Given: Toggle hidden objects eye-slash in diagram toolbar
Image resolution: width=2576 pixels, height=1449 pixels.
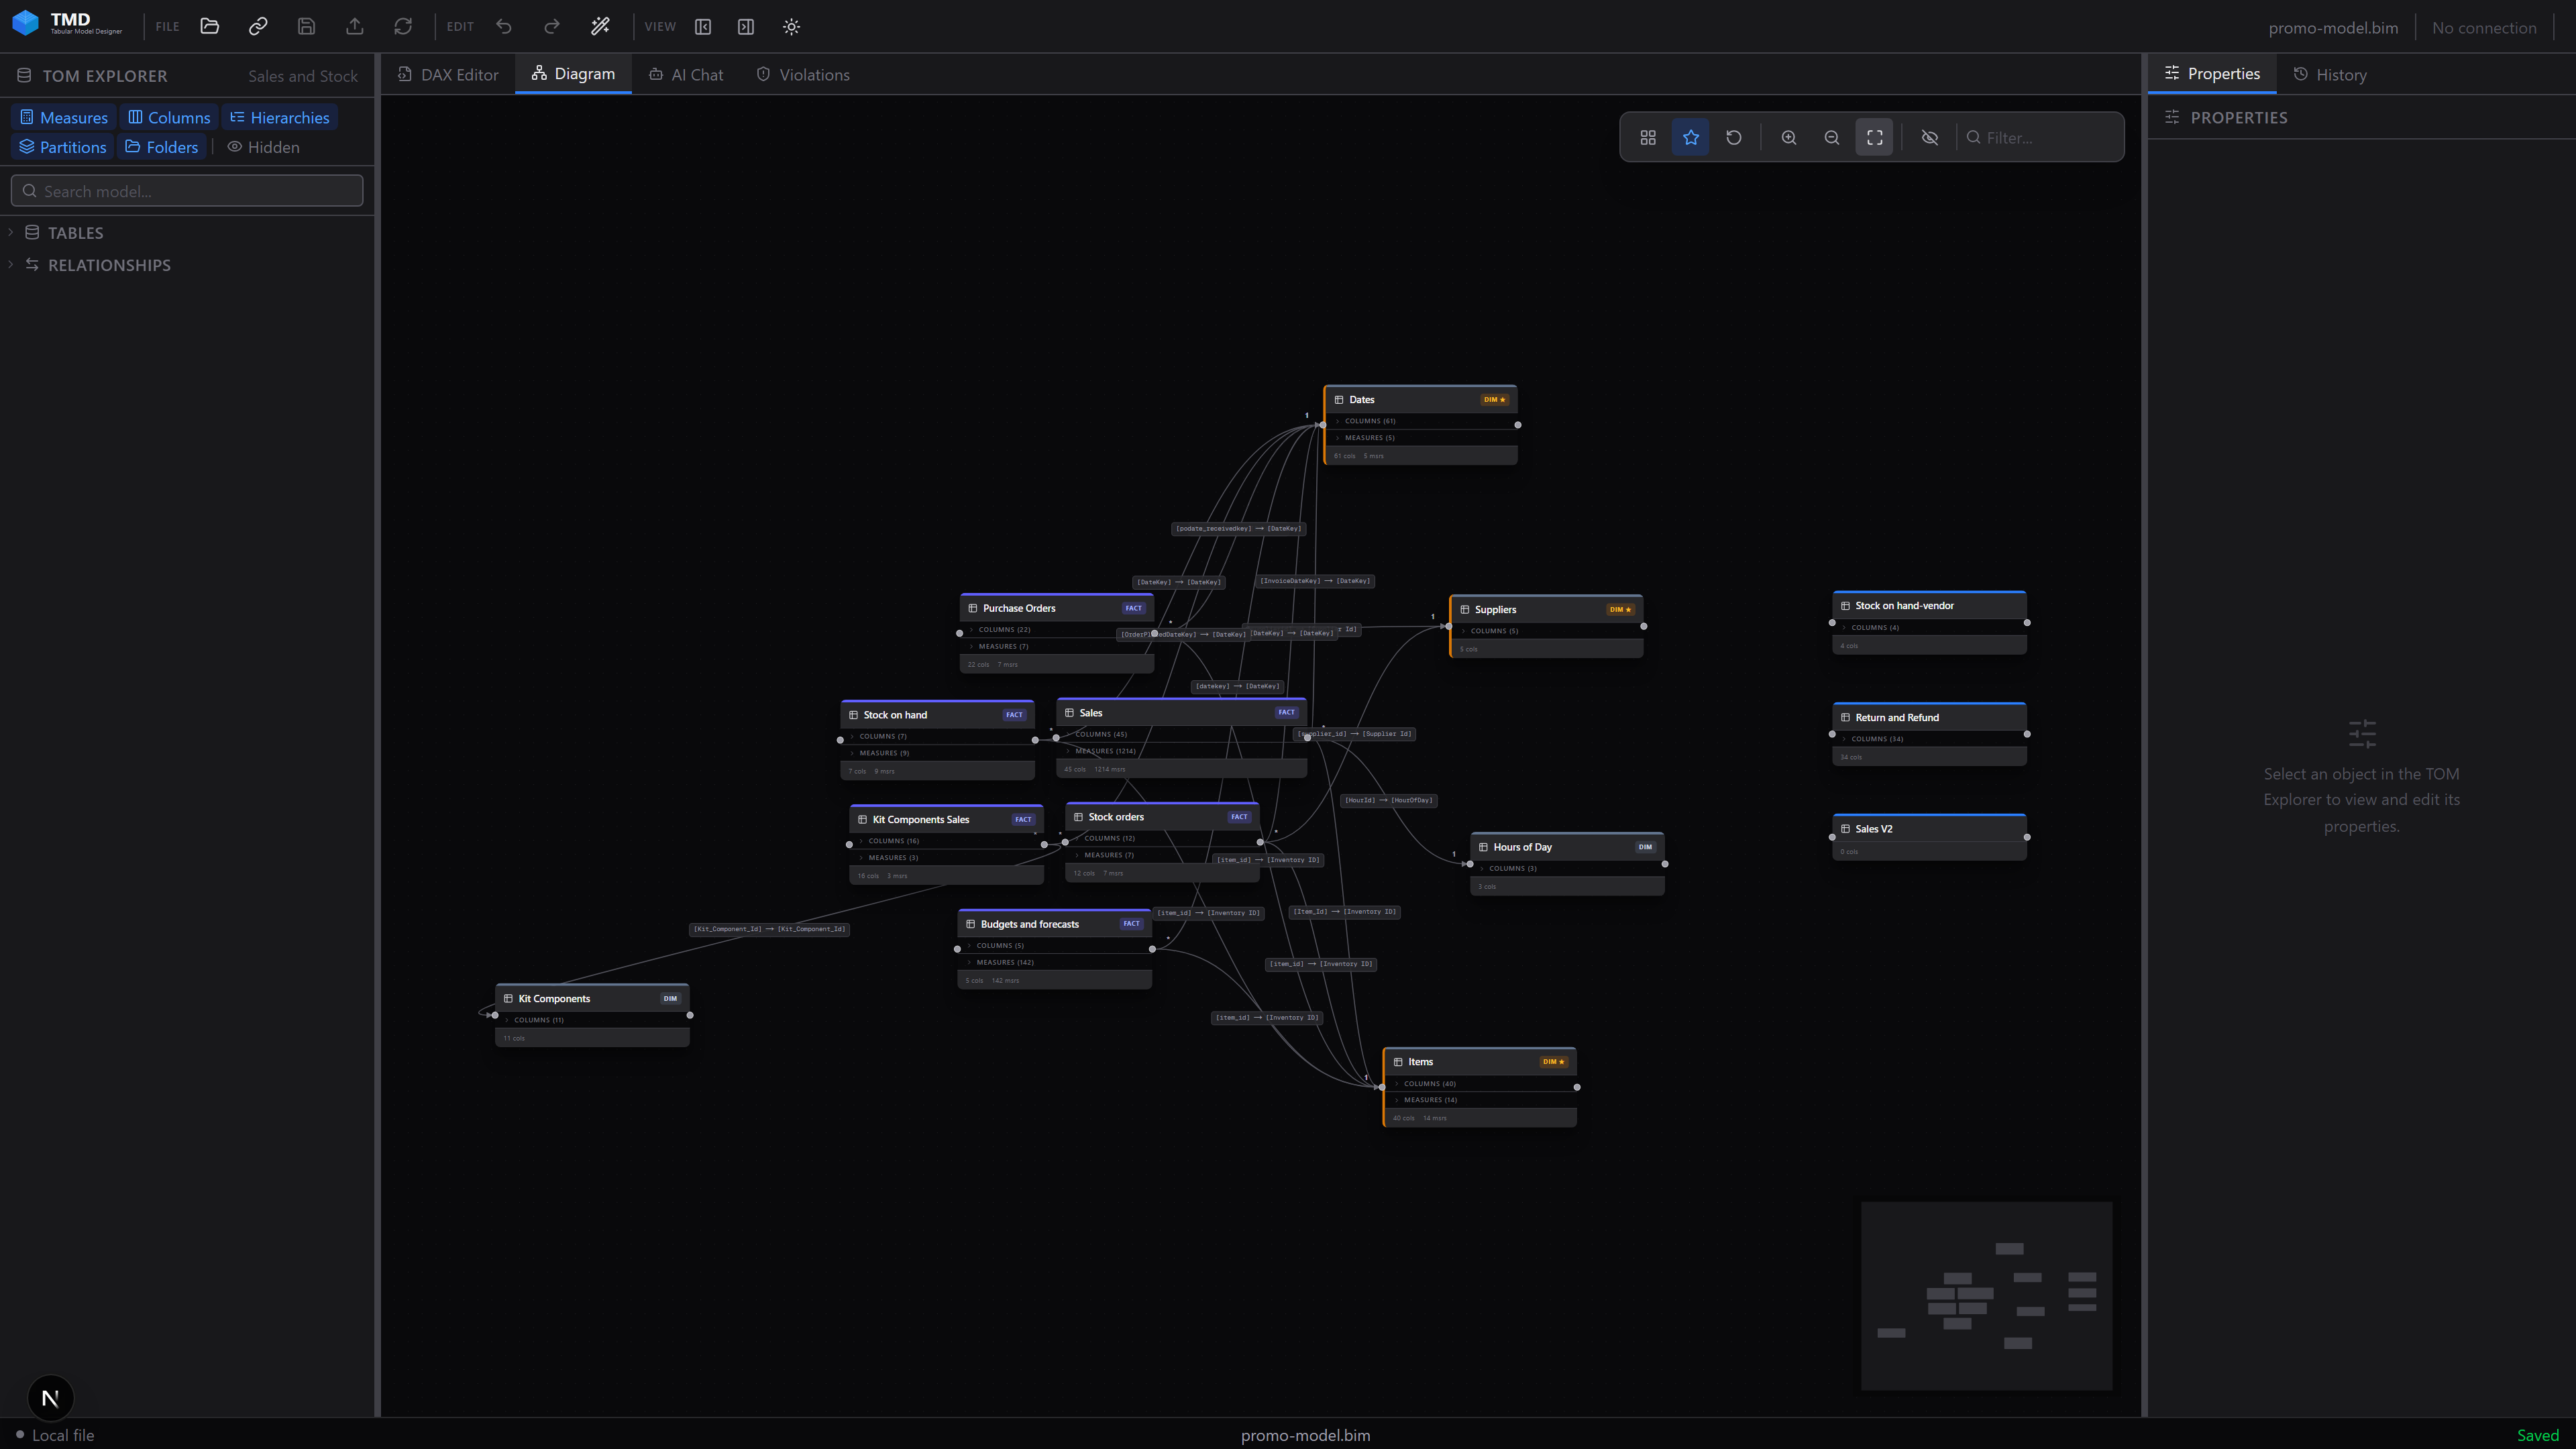Looking at the screenshot, I should [x=1930, y=138].
